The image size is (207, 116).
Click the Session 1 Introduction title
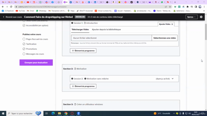(x=92, y=23)
